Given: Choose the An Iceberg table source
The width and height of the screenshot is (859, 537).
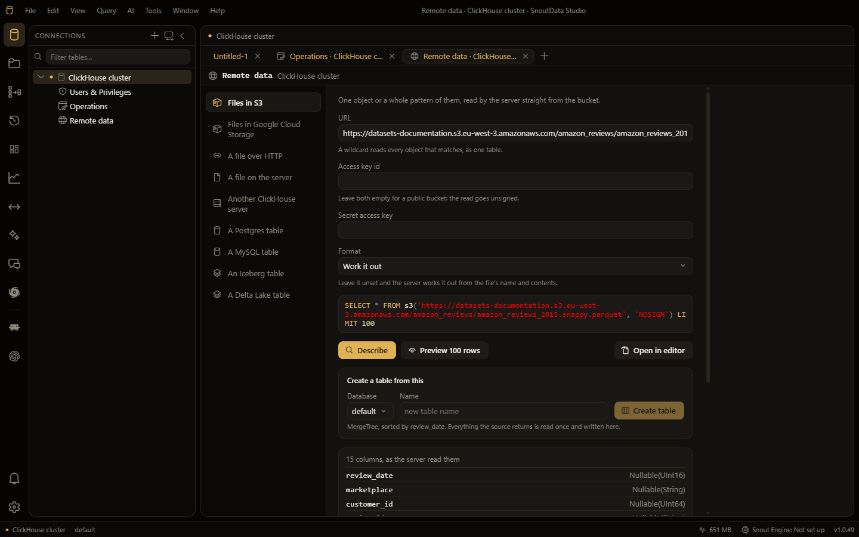Looking at the screenshot, I should coord(263,273).
